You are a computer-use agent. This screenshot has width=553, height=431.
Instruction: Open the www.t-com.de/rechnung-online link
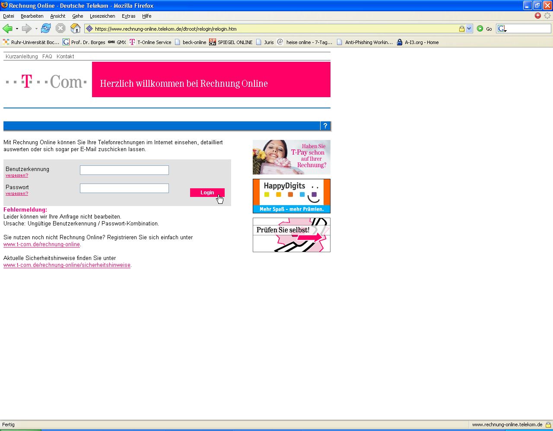click(41, 244)
